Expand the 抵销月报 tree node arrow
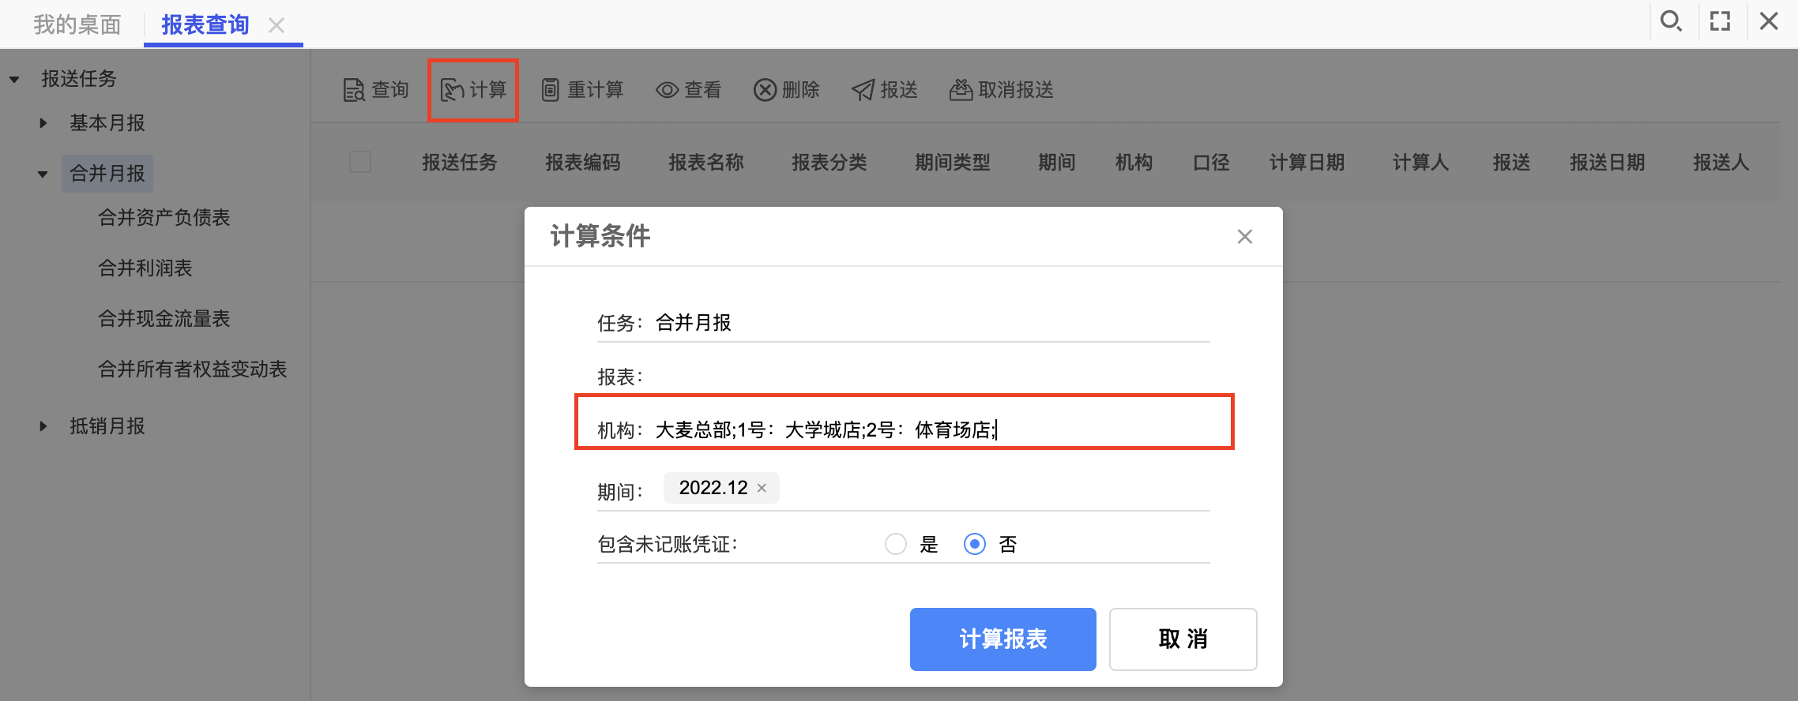1798x701 pixels. click(43, 426)
